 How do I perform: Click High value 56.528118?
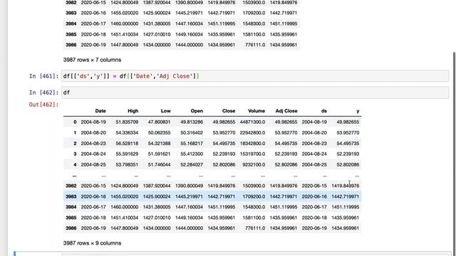(127, 144)
